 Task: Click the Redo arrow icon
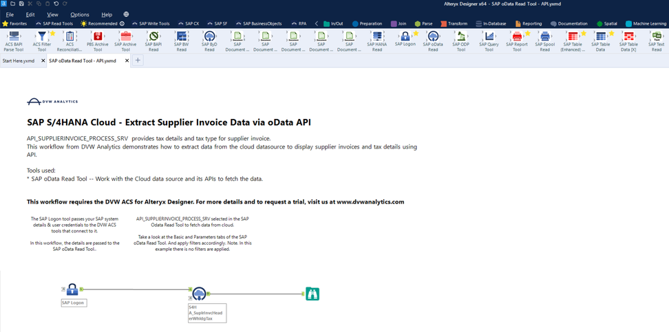coord(65,3)
